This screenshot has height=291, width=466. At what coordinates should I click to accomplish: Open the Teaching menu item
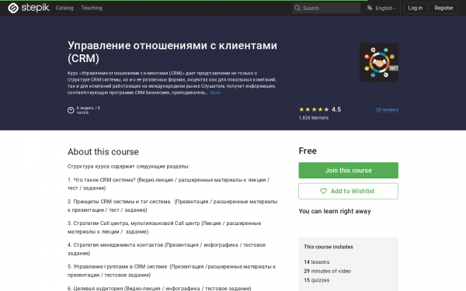pyautogui.click(x=92, y=8)
